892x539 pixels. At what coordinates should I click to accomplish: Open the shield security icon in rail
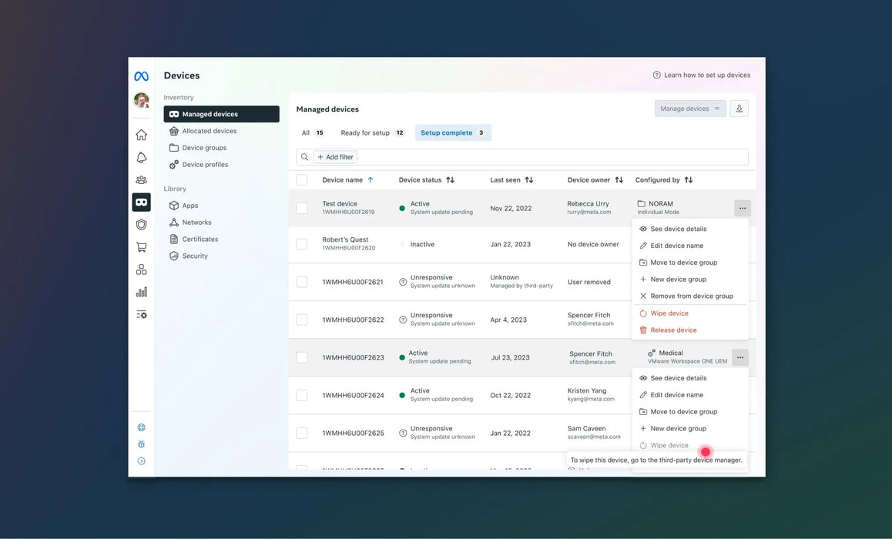click(x=141, y=225)
